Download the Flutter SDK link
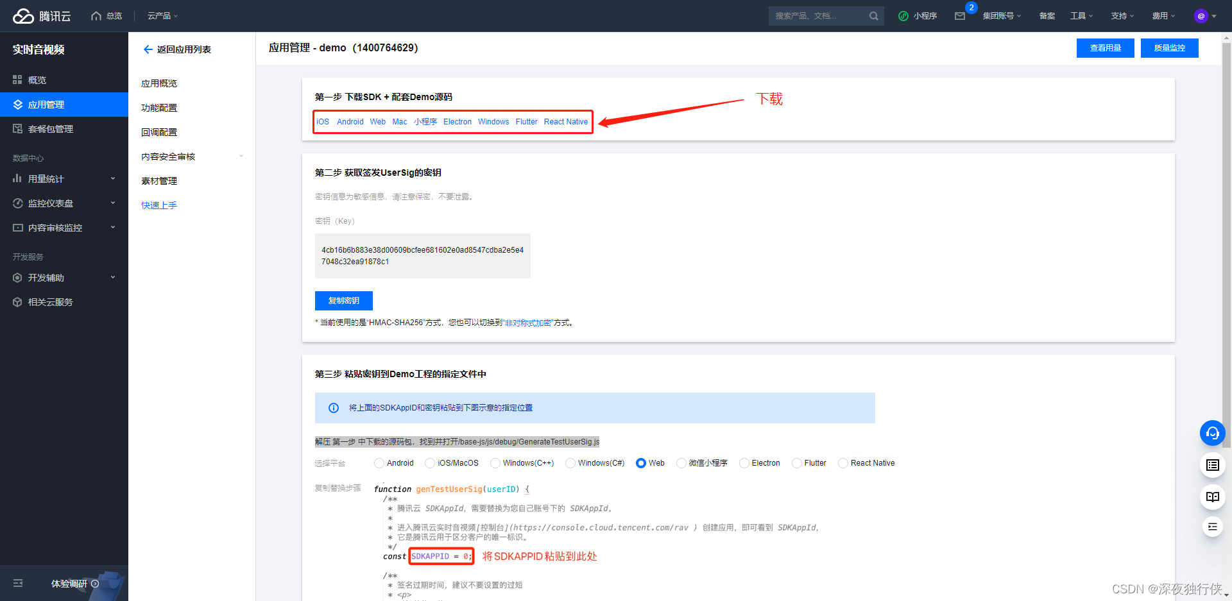Image resolution: width=1232 pixels, height=601 pixels. click(x=527, y=122)
